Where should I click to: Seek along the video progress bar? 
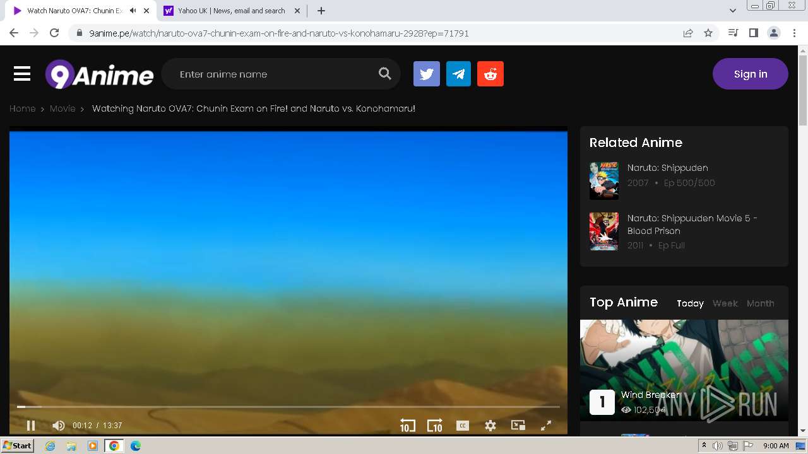(288, 407)
